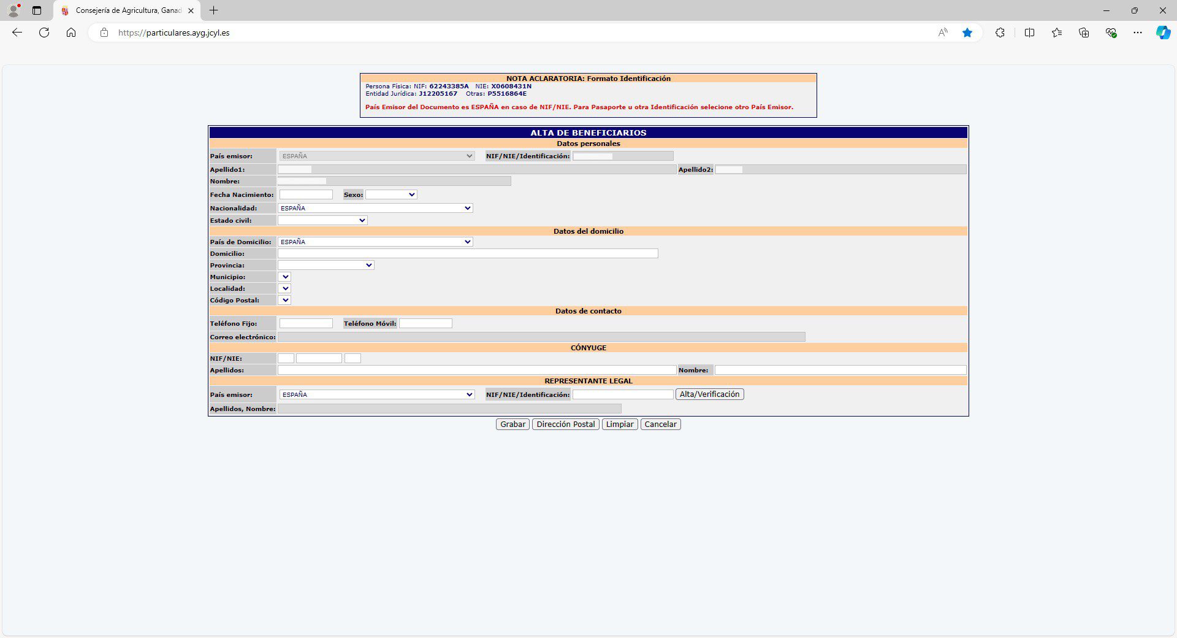Click the Apellido1 field
This screenshot has width=1177, height=638.
(x=477, y=169)
